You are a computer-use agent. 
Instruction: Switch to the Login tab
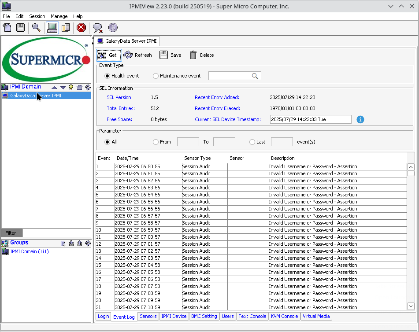pos(103,316)
